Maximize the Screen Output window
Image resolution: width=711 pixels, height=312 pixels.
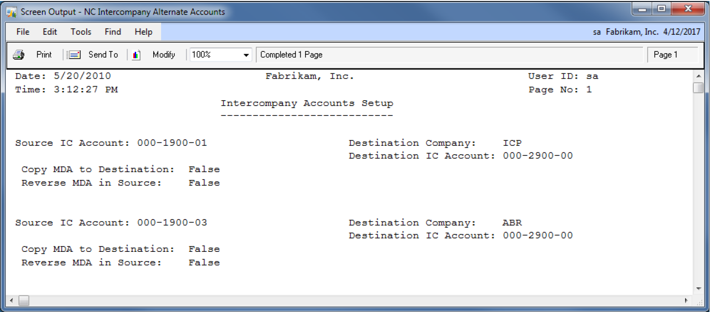[662, 9]
